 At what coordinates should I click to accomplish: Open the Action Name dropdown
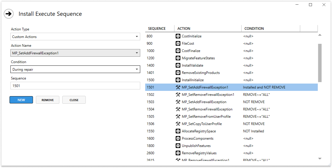pos(75,53)
